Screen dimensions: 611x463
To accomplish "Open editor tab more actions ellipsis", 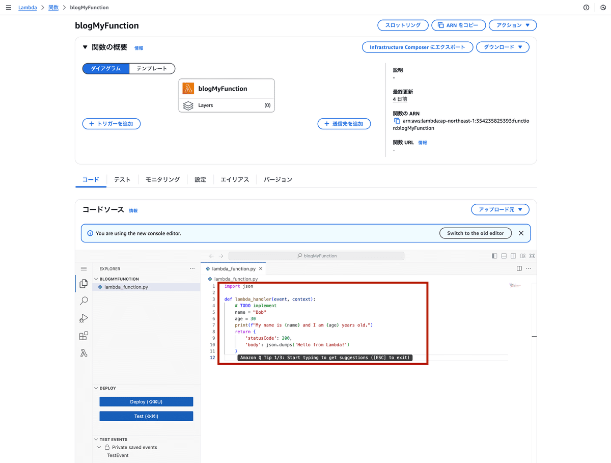I will tap(529, 268).
